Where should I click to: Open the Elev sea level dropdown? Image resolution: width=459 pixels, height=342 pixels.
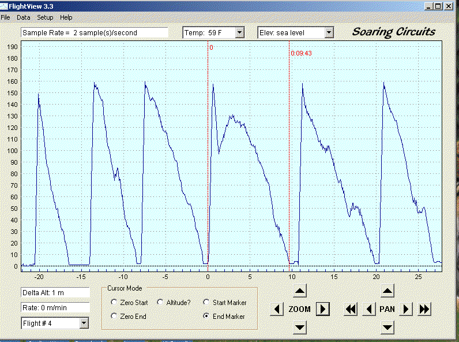point(329,32)
